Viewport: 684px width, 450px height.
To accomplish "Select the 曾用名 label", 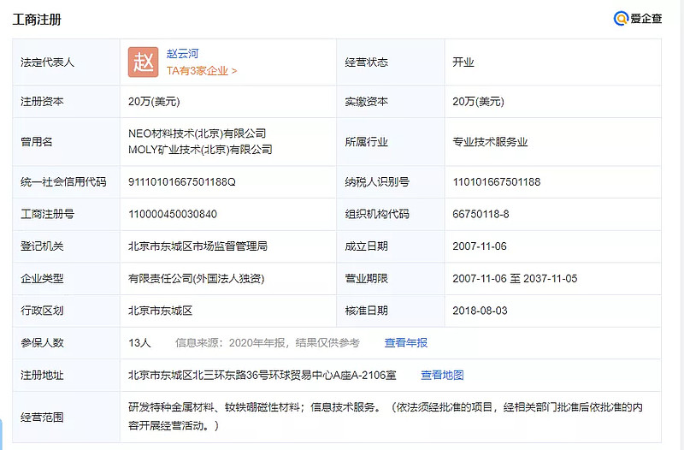I will tap(36, 142).
